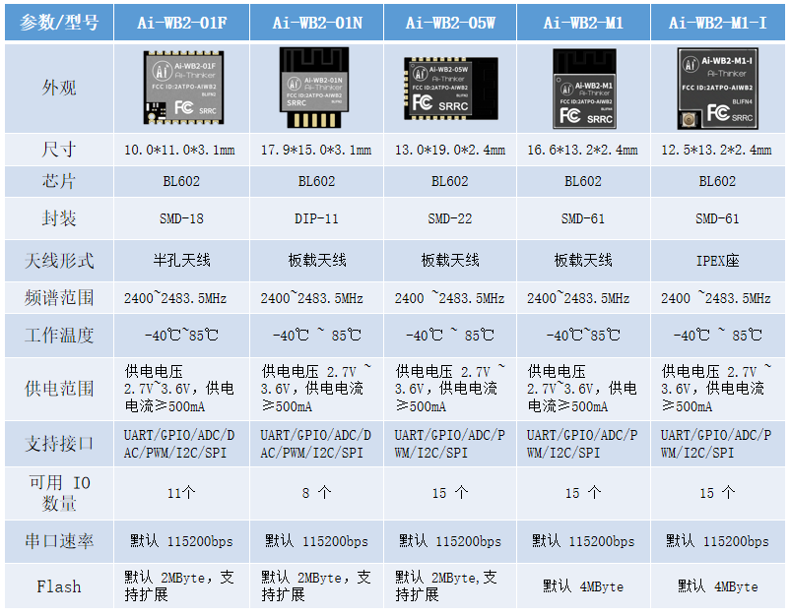790x615 pixels.
Task: Click the SMD-22 package cell
Action: click(450, 218)
